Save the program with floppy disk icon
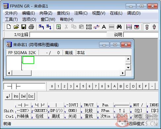161x129 pixels. coord(24,27)
